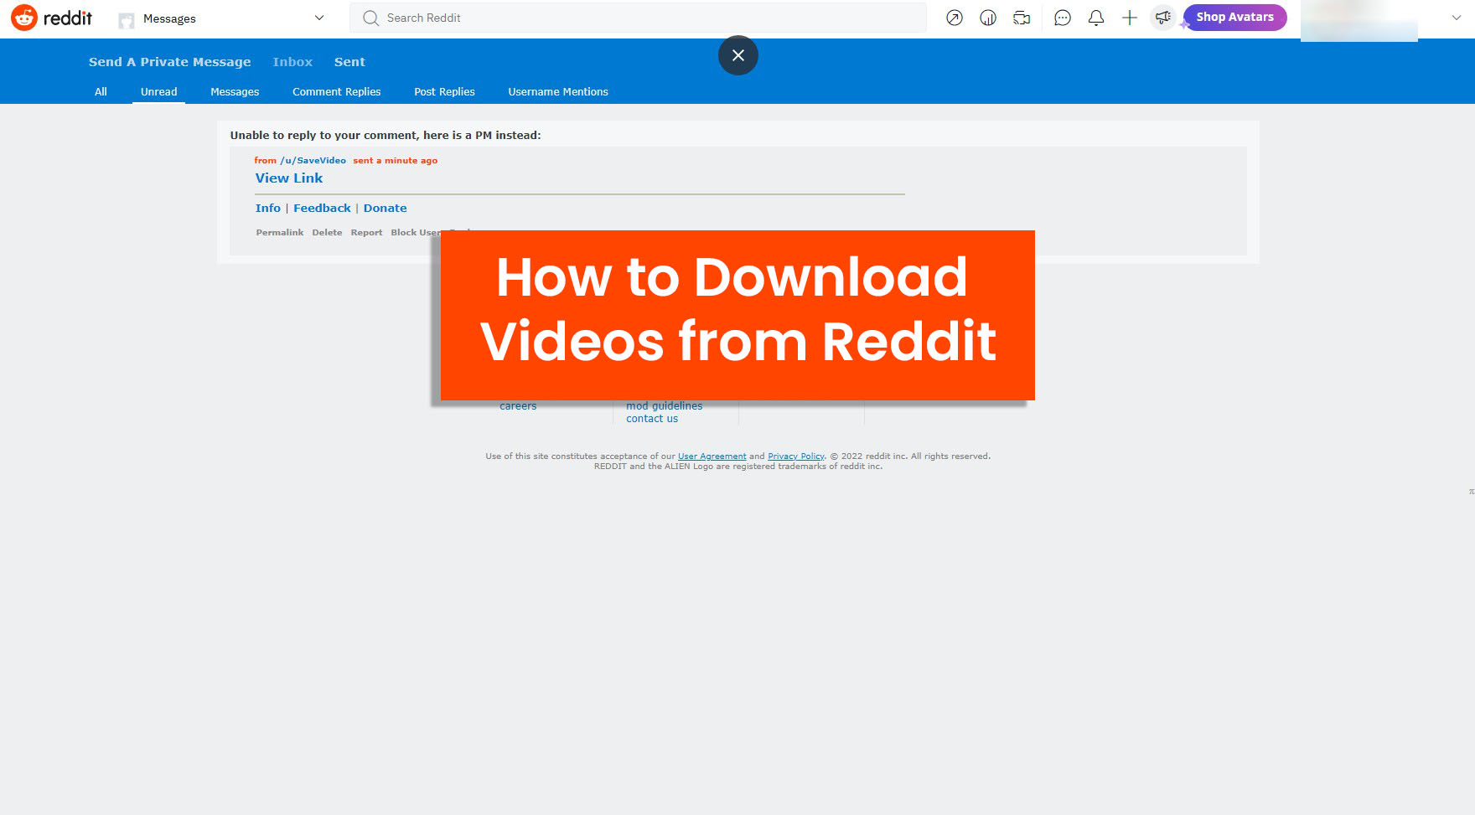Click into the Search Reddit field
1475x815 pixels.
(x=637, y=18)
